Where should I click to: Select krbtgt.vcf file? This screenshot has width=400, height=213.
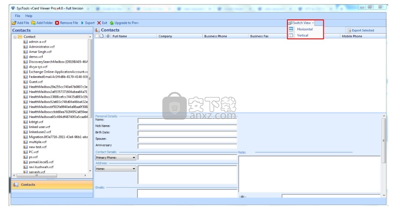point(36,122)
